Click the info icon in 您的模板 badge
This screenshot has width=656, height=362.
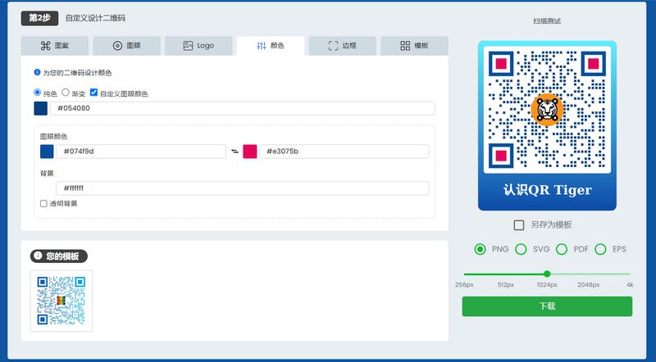pyautogui.click(x=38, y=256)
